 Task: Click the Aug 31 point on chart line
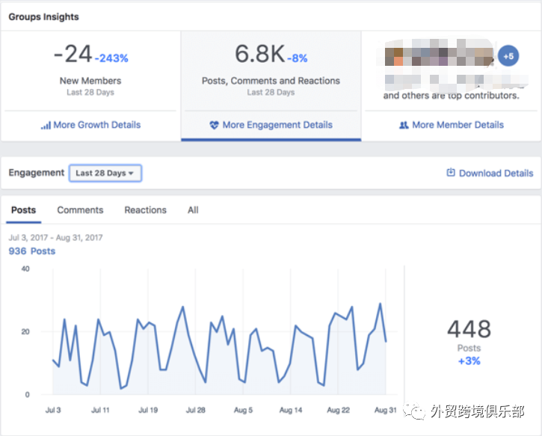point(386,342)
